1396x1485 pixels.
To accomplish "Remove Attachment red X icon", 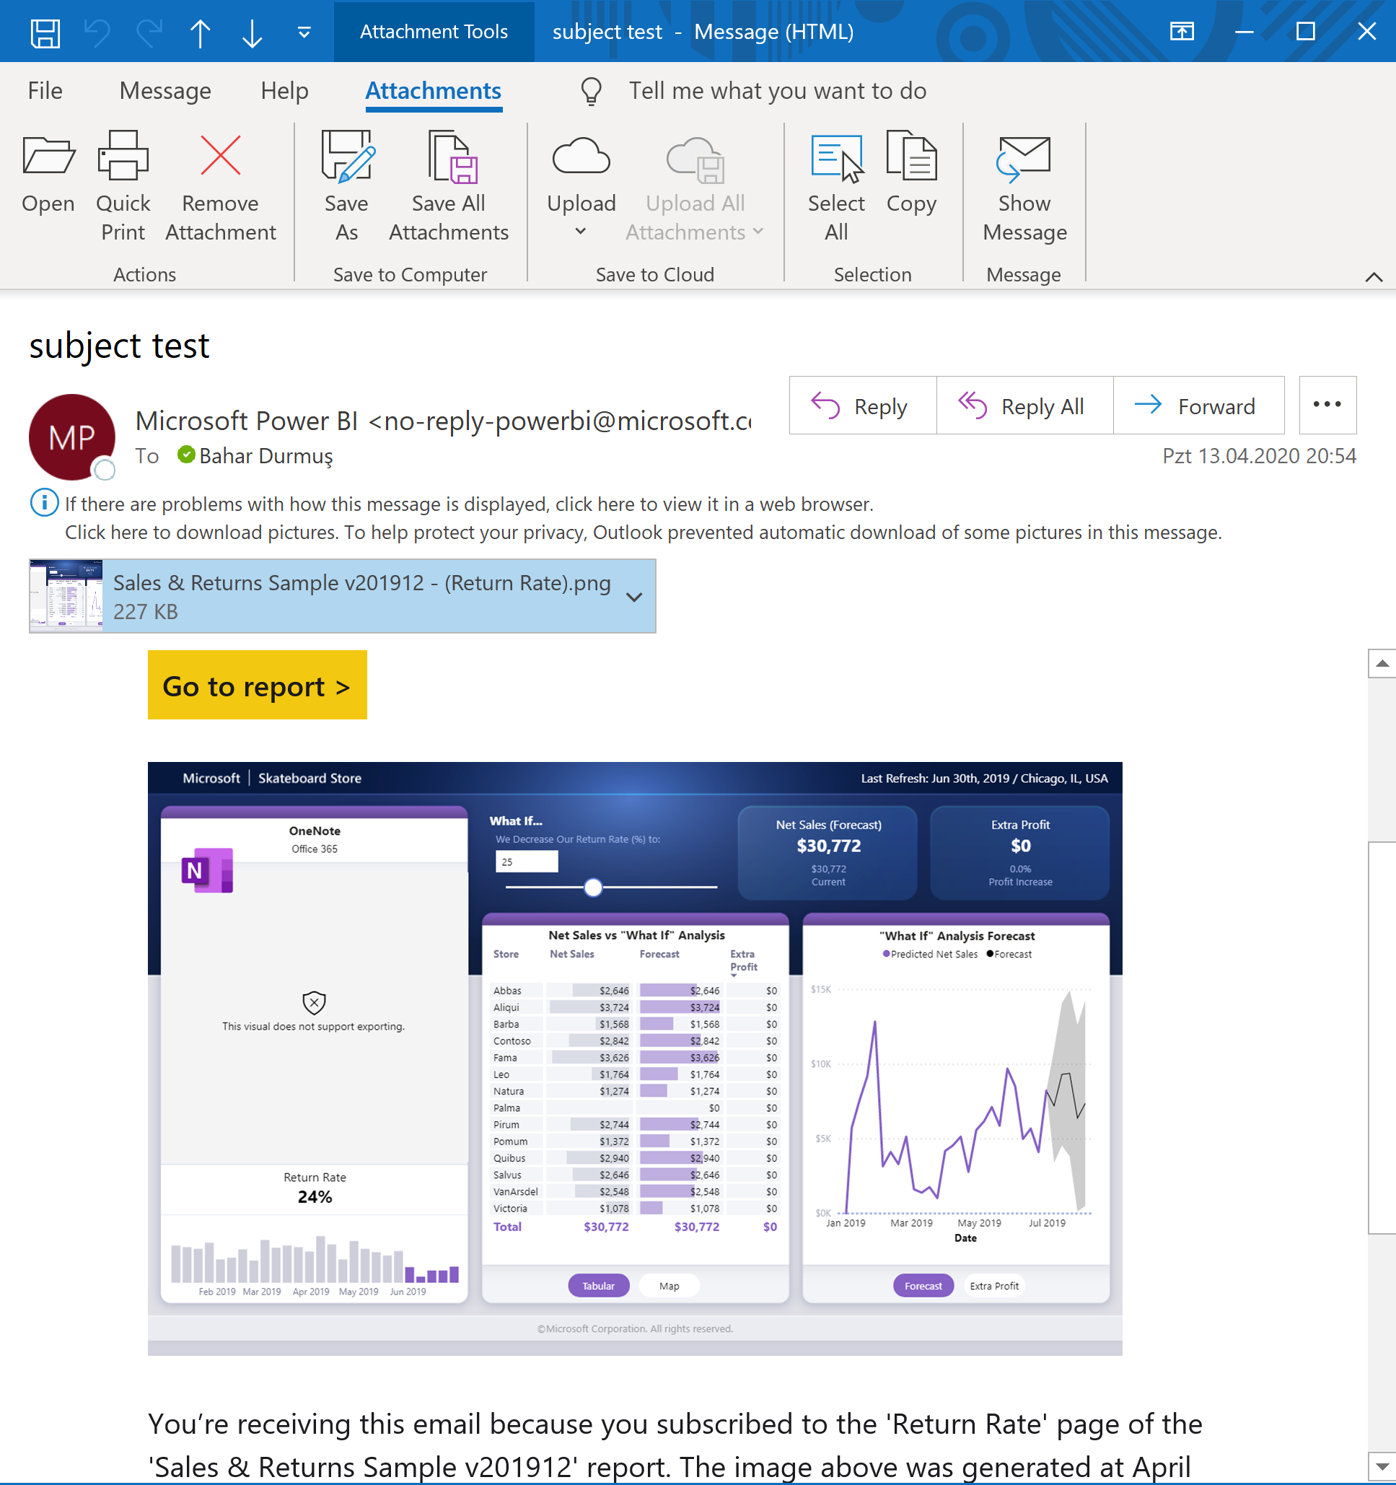I will click(x=220, y=187).
